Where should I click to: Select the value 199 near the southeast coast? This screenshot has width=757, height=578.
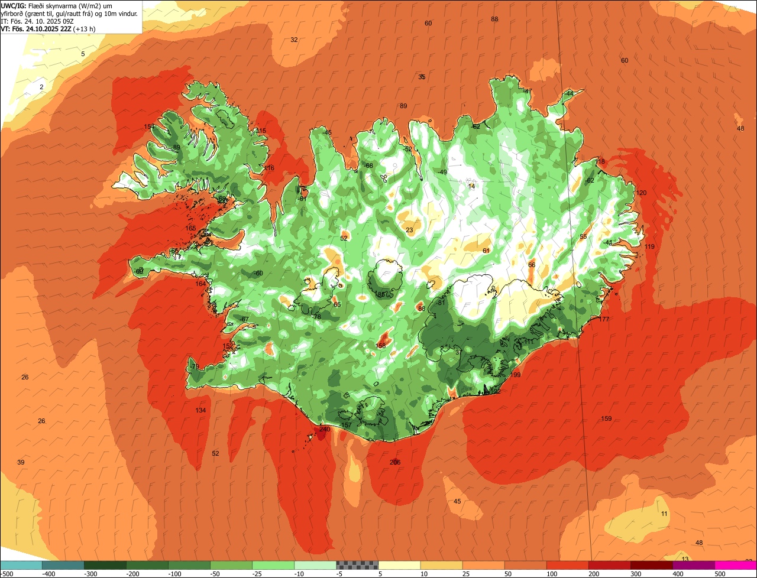point(515,375)
